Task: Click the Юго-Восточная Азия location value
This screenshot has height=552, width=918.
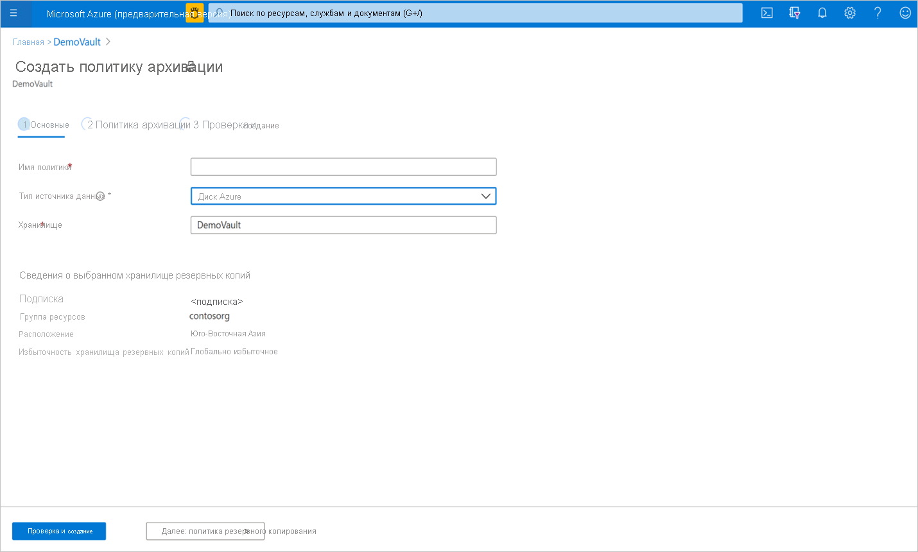Action: 228,334
